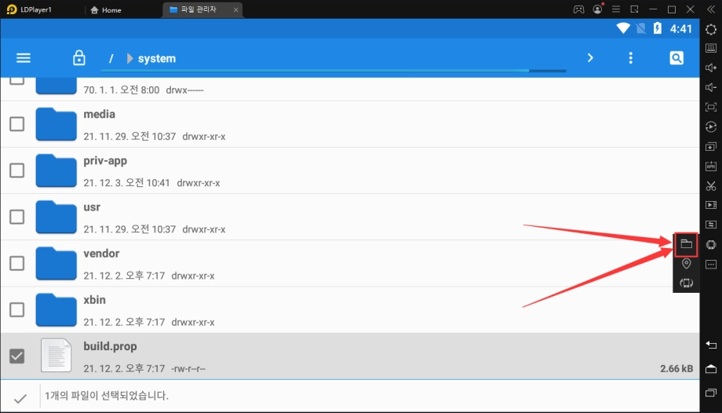Screen dimensions: 722x413
Task: Take a screenshot with scissors icon
Action: [711, 186]
